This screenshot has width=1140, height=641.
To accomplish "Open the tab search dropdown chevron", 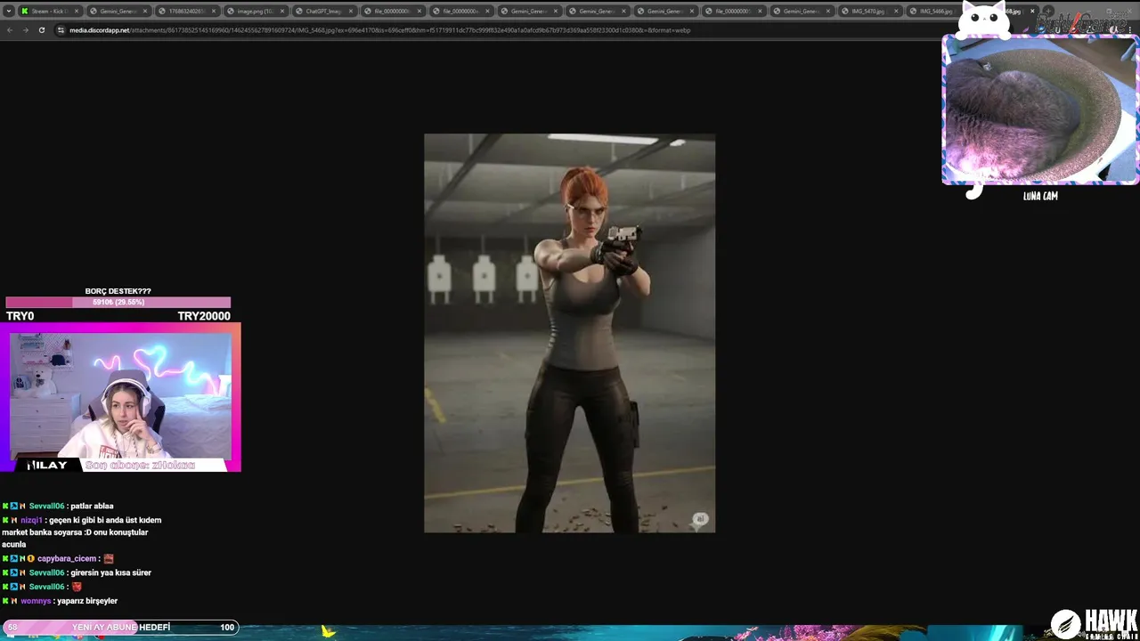I will pyautogui.click(x=8, y=11).
